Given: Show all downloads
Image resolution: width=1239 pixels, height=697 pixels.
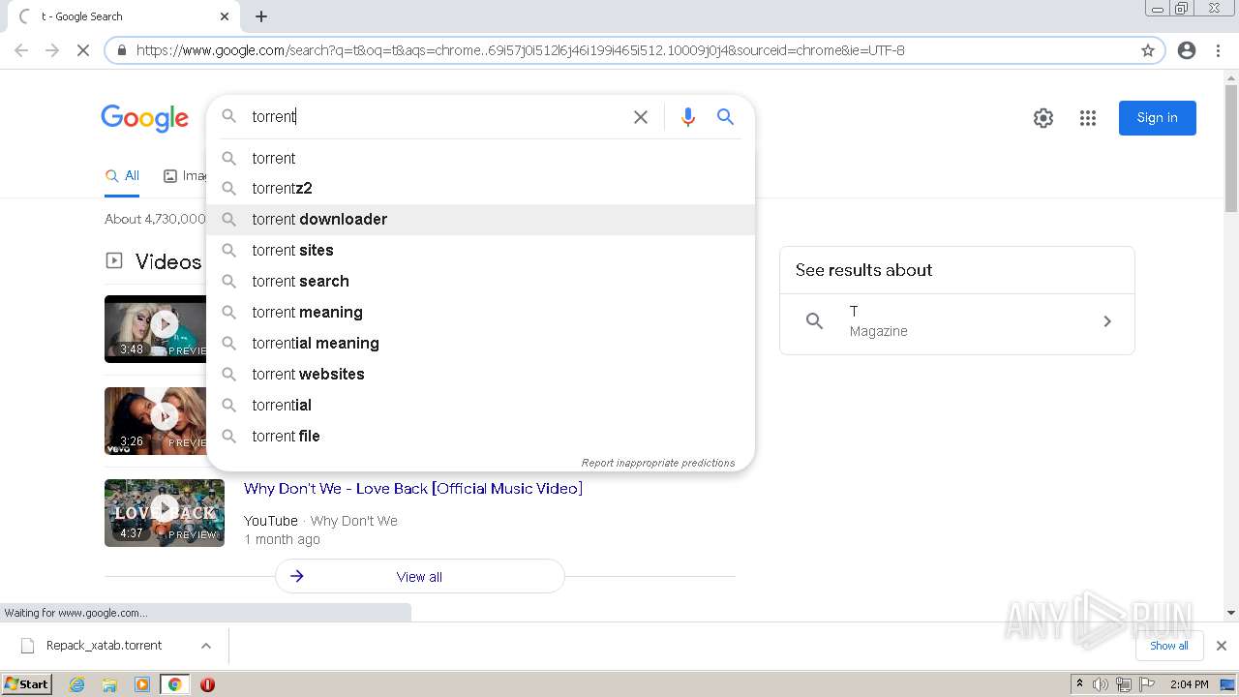Looking at the screenshot, I should (x=1169, y=646).
